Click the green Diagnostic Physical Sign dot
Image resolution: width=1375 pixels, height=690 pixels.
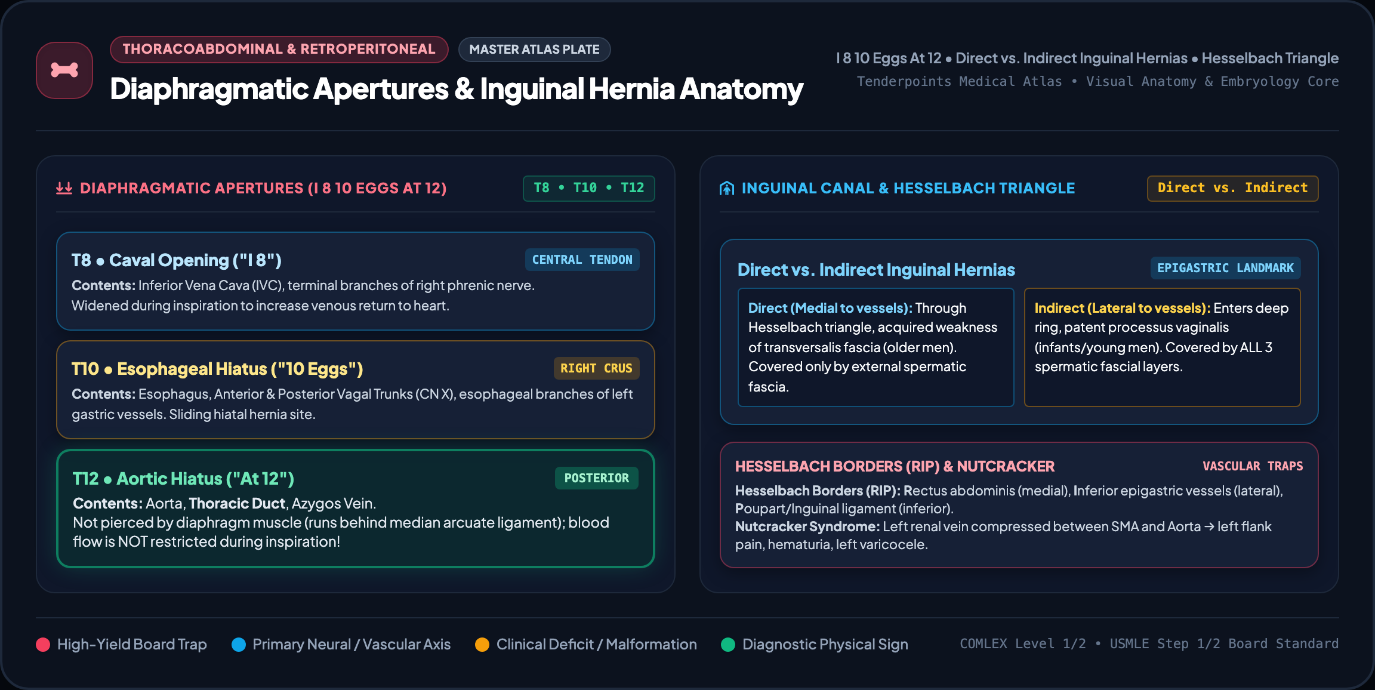[728, 645]
